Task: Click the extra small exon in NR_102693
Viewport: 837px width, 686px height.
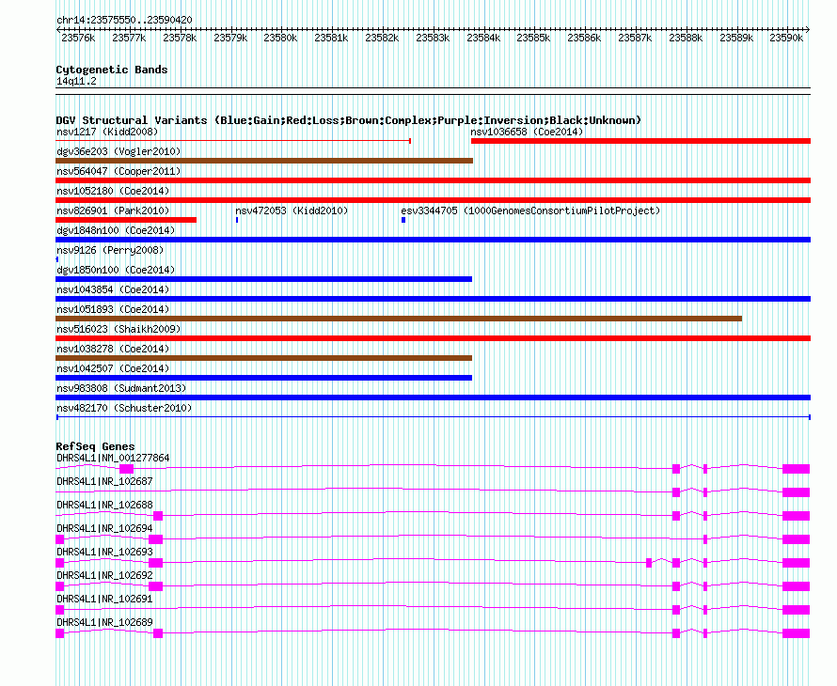Action: pos(649,563)
